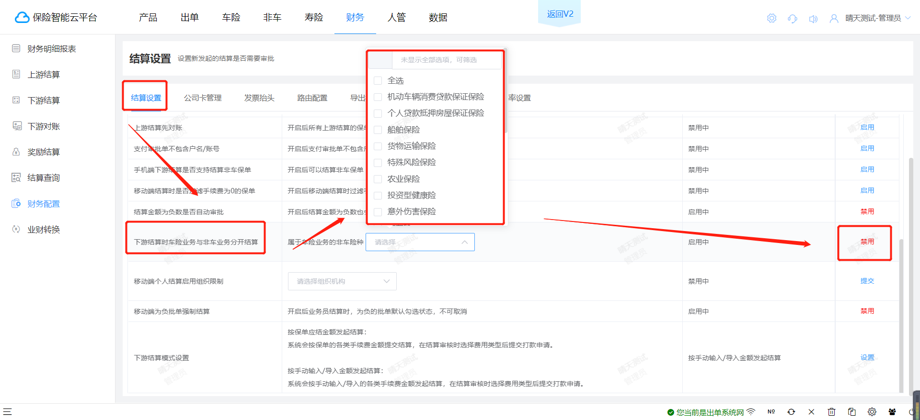Click the 财务配置 sidebar icon
Image resolution: width=920 pixels, height=420 pixels.
16,203
